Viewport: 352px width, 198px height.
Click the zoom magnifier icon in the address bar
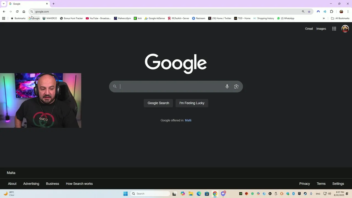click(x=303, y=12)
